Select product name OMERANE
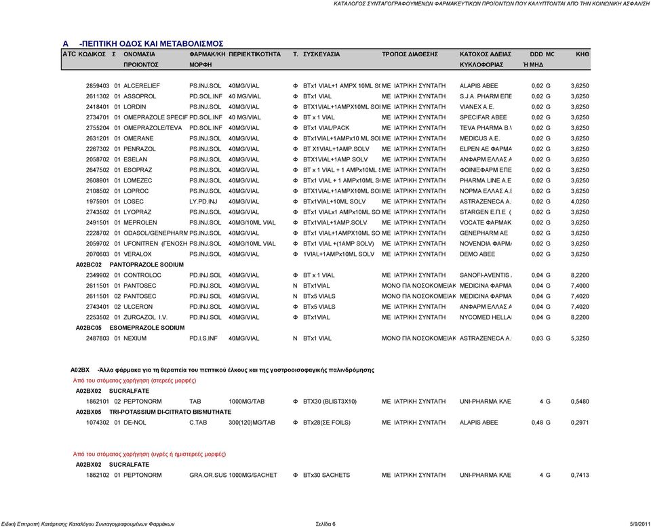 point(138,138)
